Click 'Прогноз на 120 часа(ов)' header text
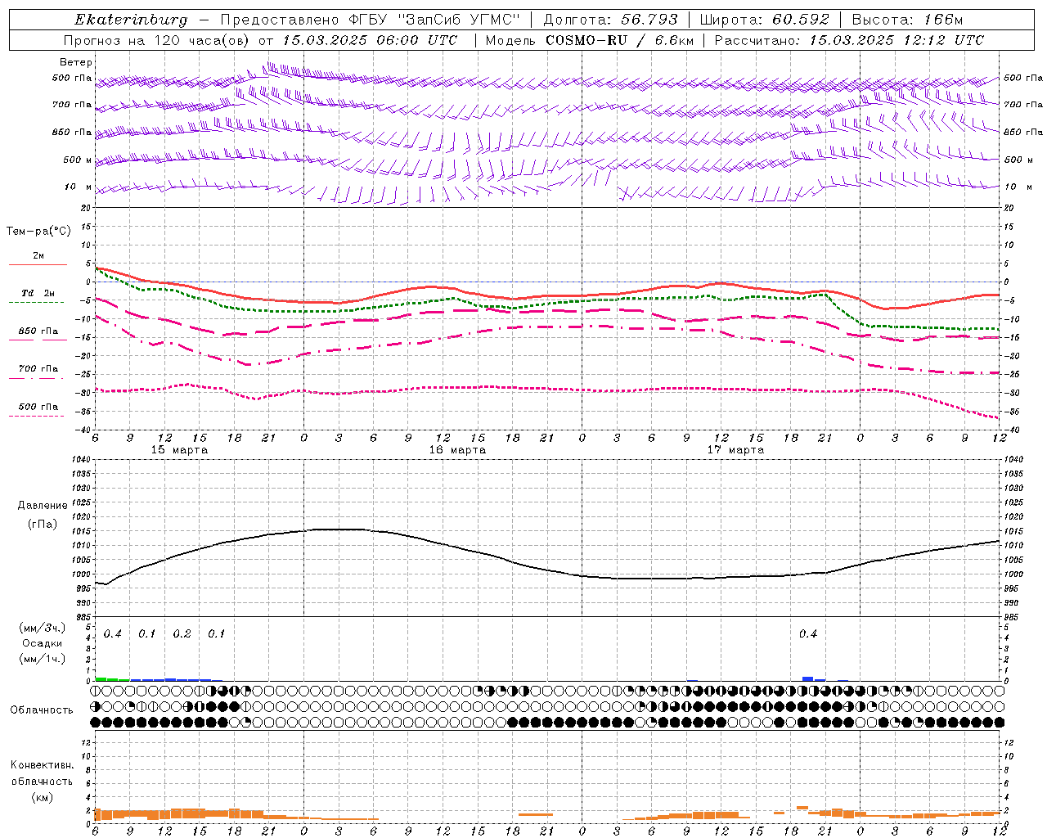Image resolution: width=1047 pixels, height=838 pixels. click(158, 40)
